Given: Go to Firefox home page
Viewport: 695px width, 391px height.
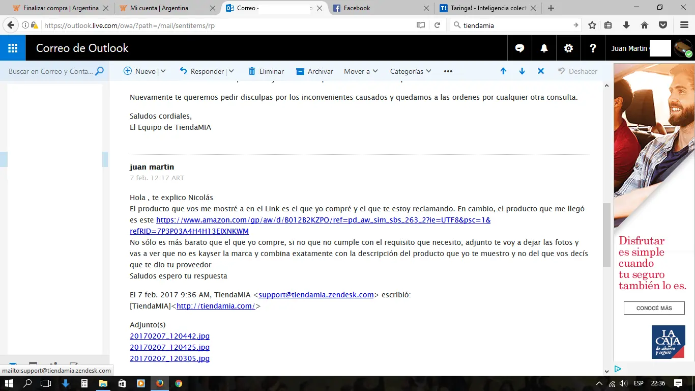Looking at the screenshot, I should 645,25.
